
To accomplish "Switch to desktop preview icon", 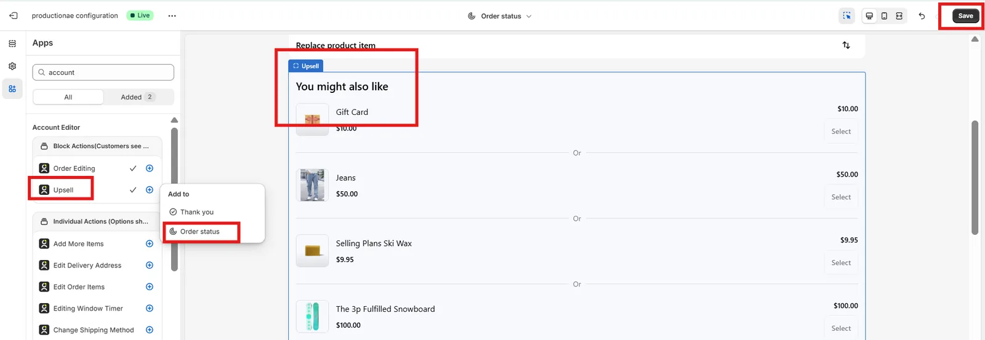I will [869, 16].
